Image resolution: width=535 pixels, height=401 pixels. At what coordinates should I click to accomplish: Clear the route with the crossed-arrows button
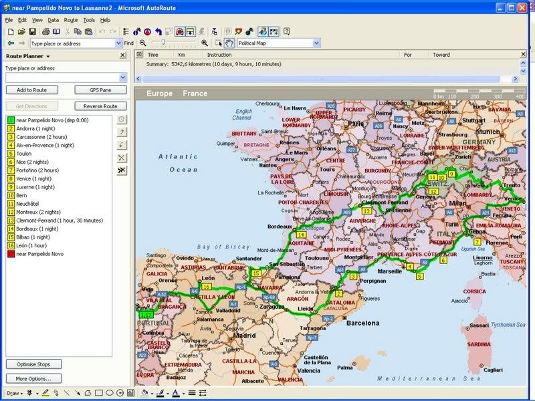[x=122, y=170]
